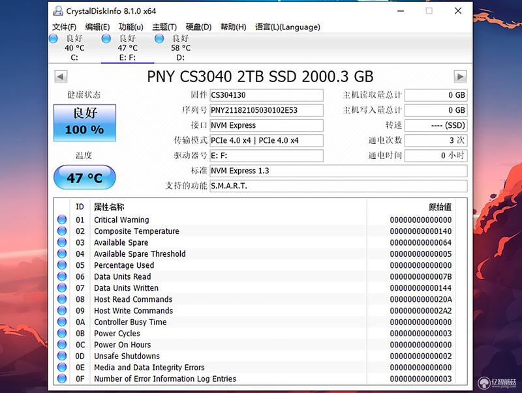The width and height of the screenshot is (522, 393).
Task: Open the 文件(F) menu
Action: pyautogui.click(x=64, y=27)
